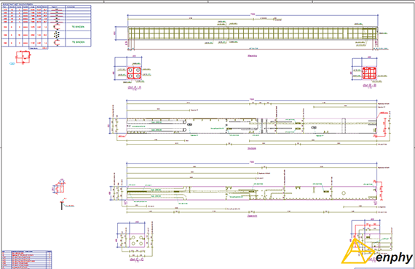
Task: Click the small black T-shaped anchor symbol
Action: pos(62,205)
